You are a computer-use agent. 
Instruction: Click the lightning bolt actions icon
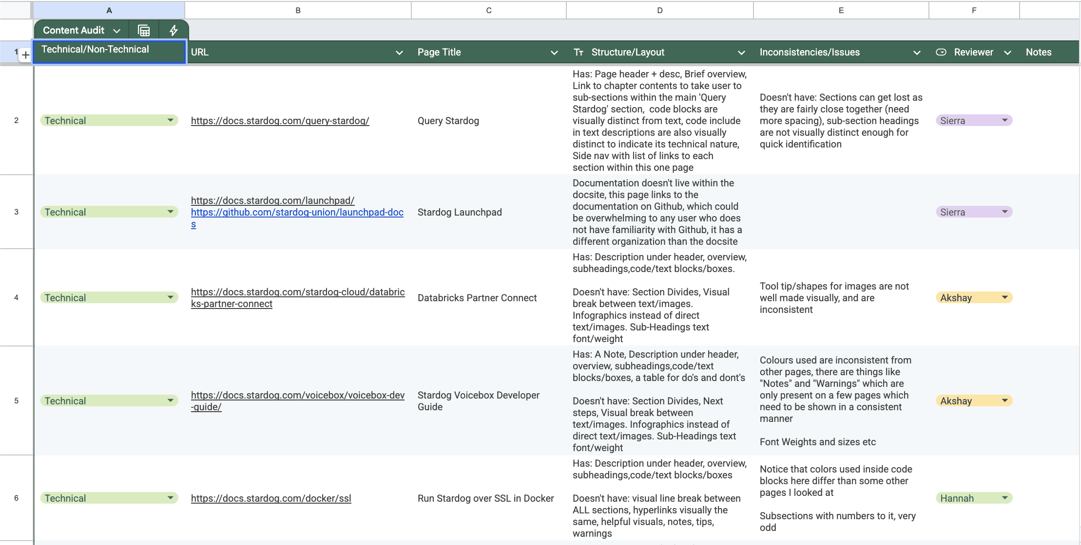pos(174,30)
